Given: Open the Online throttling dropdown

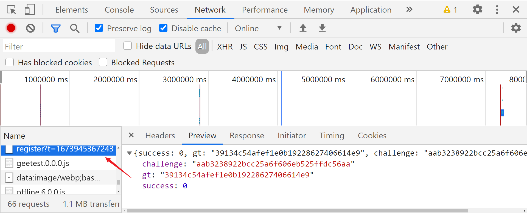Looking at the screenshot, I should pos(258,28).
